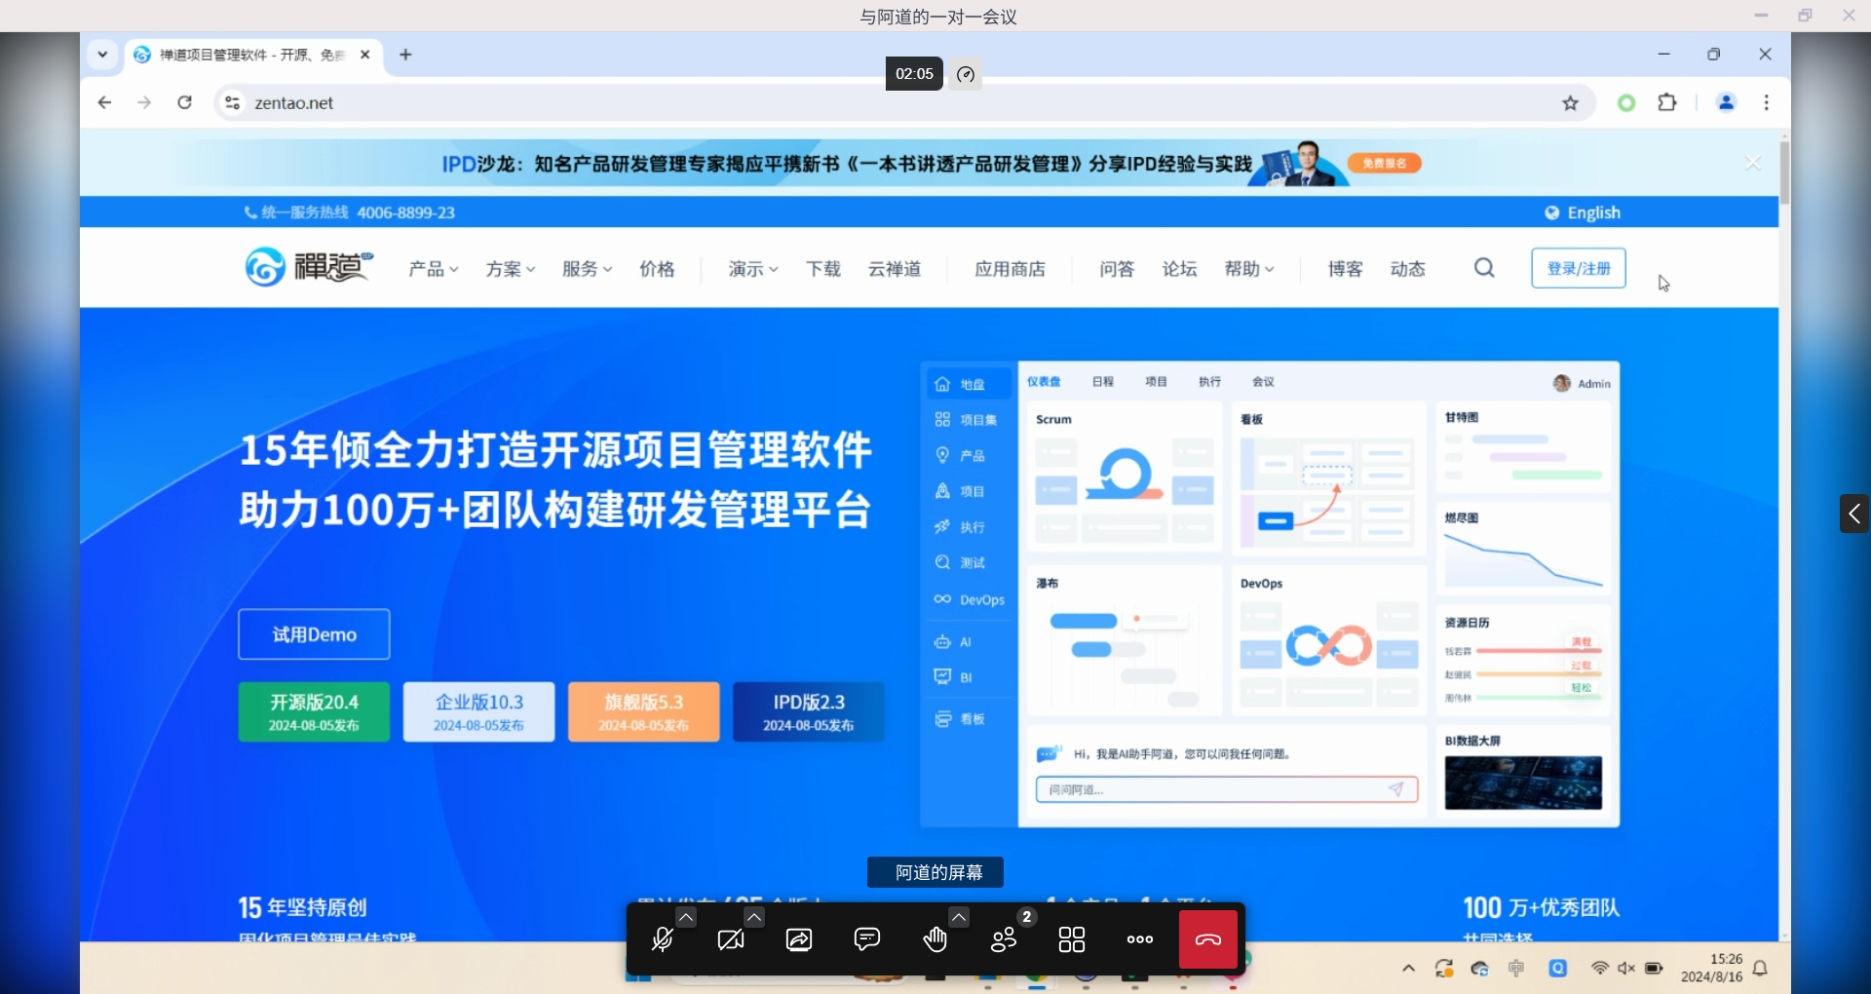Reload the zentao.net page
Screen dimensions: 1871x994
click(x=184, y=102)
